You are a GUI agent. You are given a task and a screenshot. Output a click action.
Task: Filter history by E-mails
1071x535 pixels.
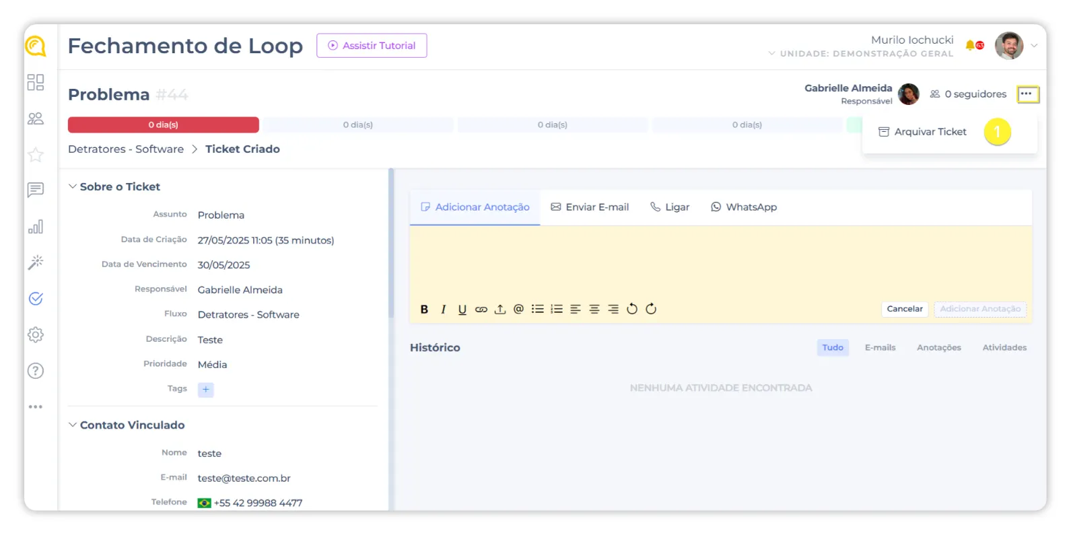880,347
